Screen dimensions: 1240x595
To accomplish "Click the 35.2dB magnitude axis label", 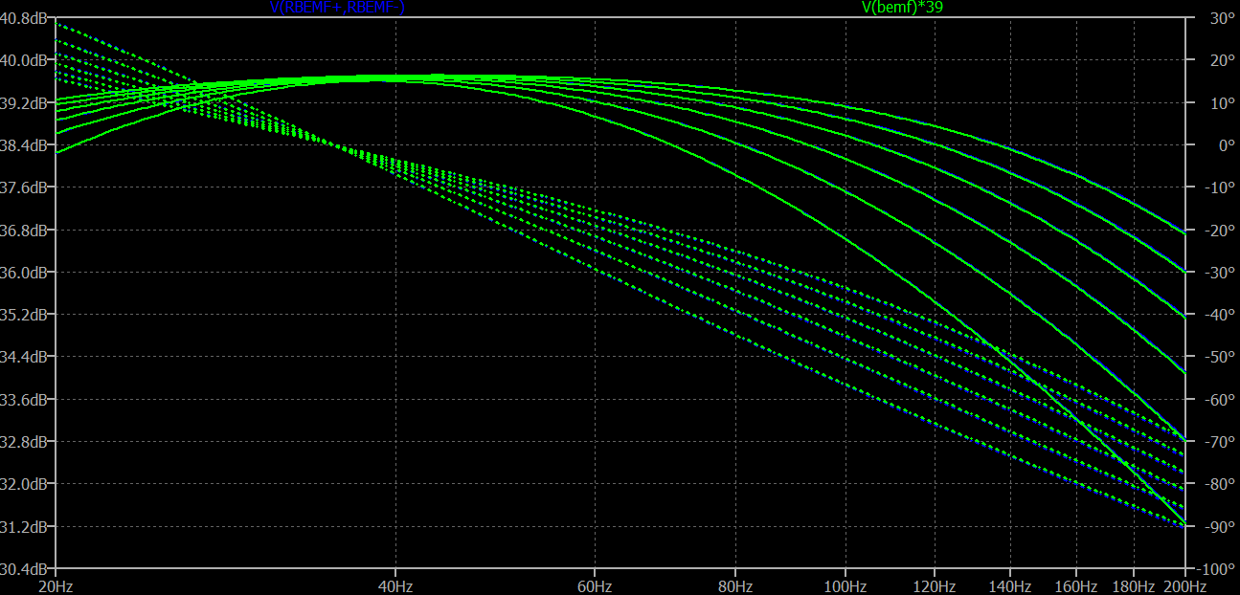I will click(26, 315).
